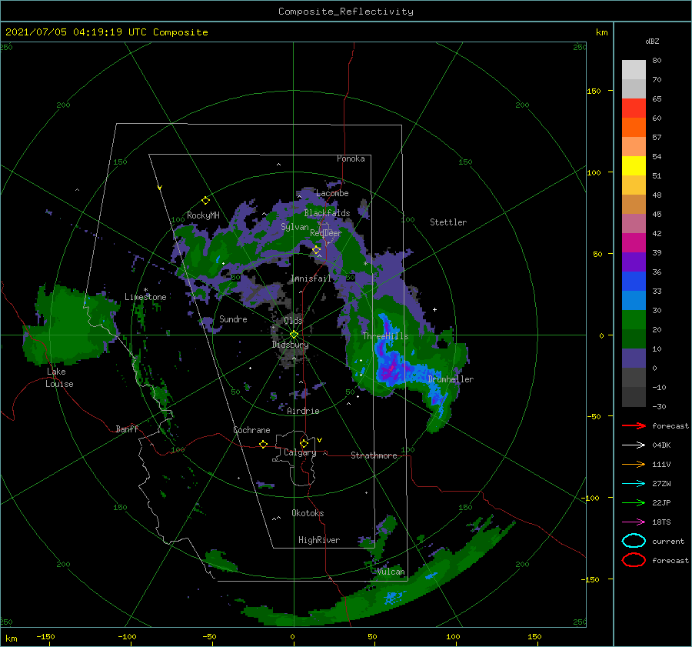Screen dimensions: 692x647
Task: Click the -30 dBZ legend value
Action: pyautogui.click(x=659, y=406)
